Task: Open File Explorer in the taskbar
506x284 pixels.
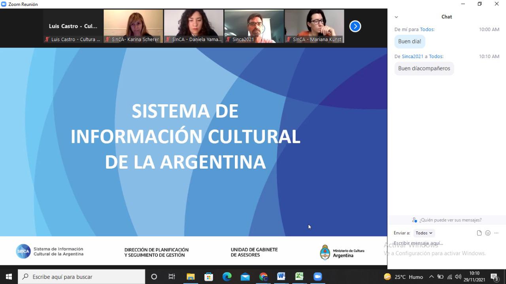Action: coord(191,276)
